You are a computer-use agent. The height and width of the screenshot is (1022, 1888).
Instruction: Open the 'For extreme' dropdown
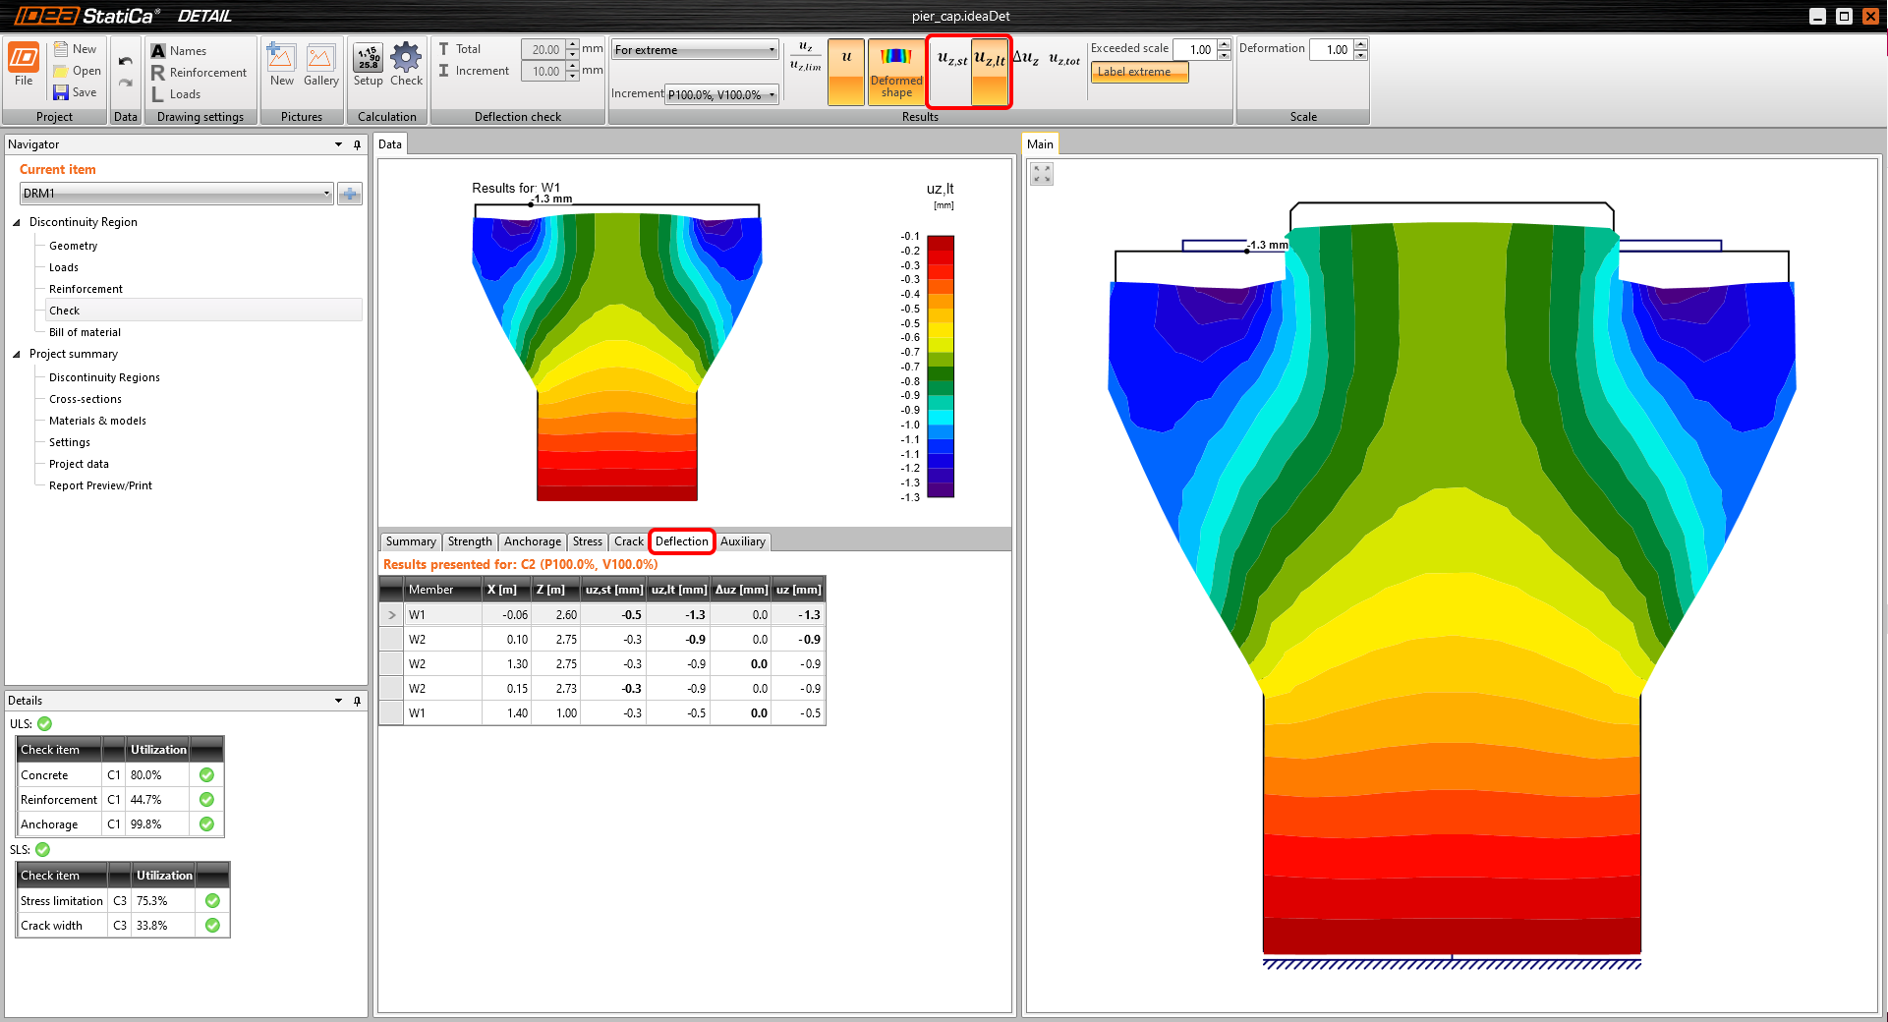click(694, 50)
